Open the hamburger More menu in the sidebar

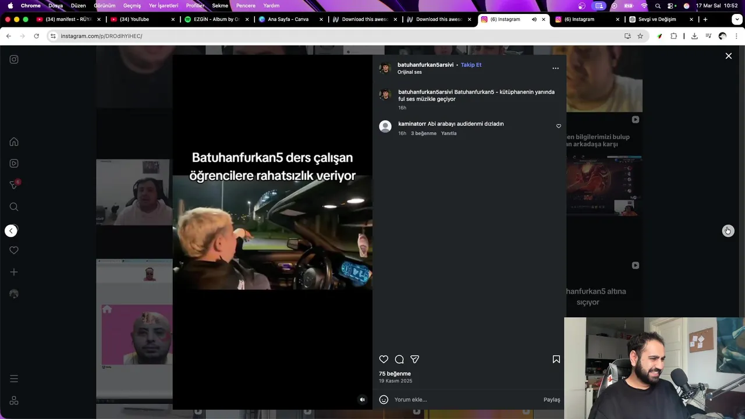14,379
